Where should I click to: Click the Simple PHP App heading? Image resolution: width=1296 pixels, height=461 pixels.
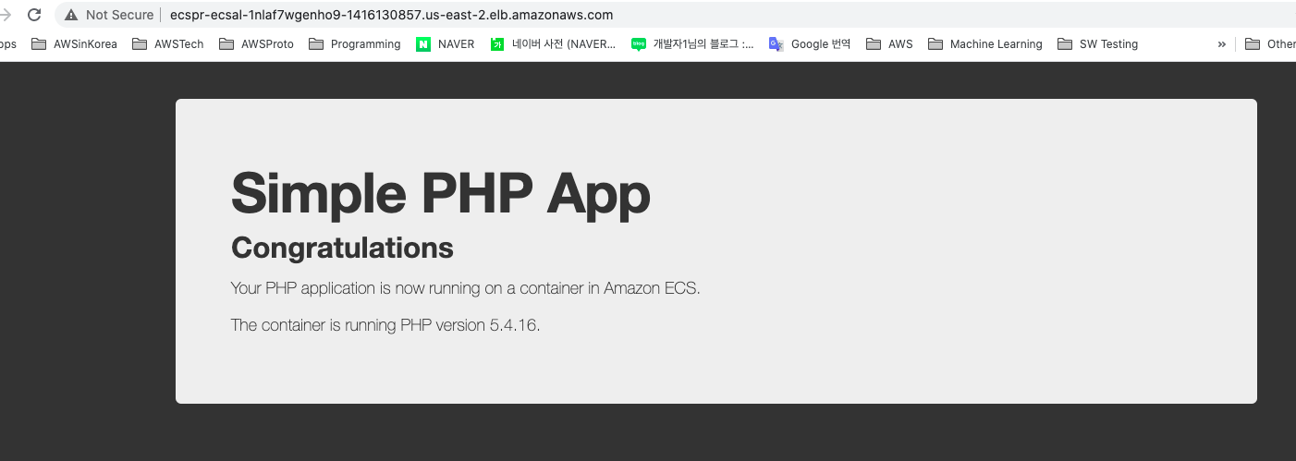pos(440,193)
